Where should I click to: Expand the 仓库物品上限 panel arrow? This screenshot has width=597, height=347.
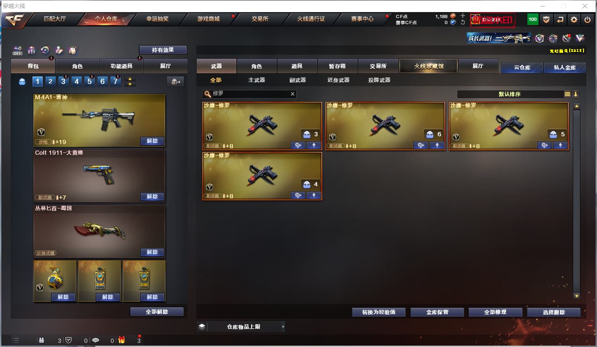point(283,327)
